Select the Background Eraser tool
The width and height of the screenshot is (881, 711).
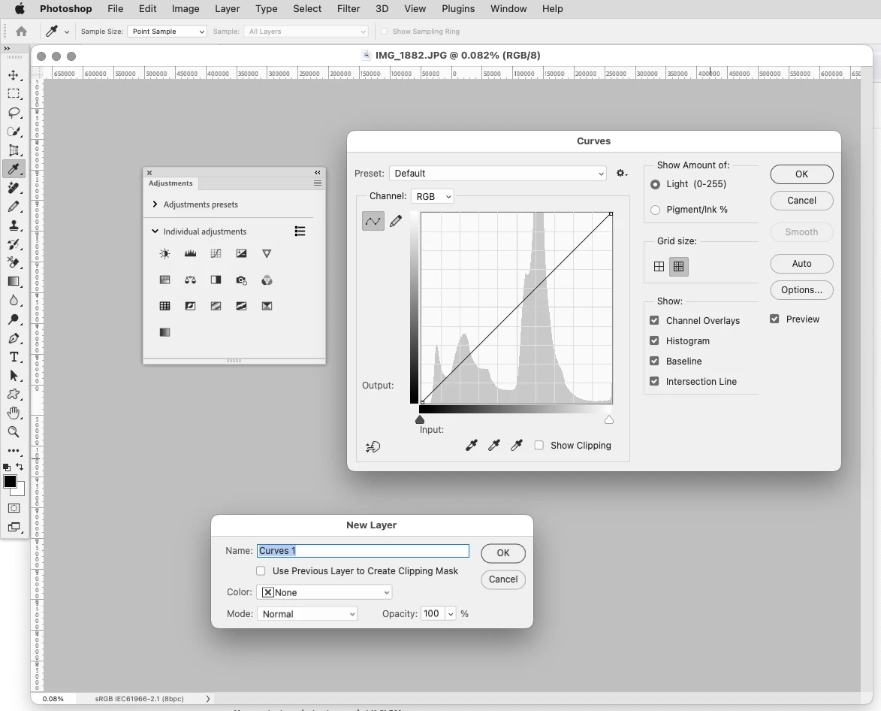14,262
